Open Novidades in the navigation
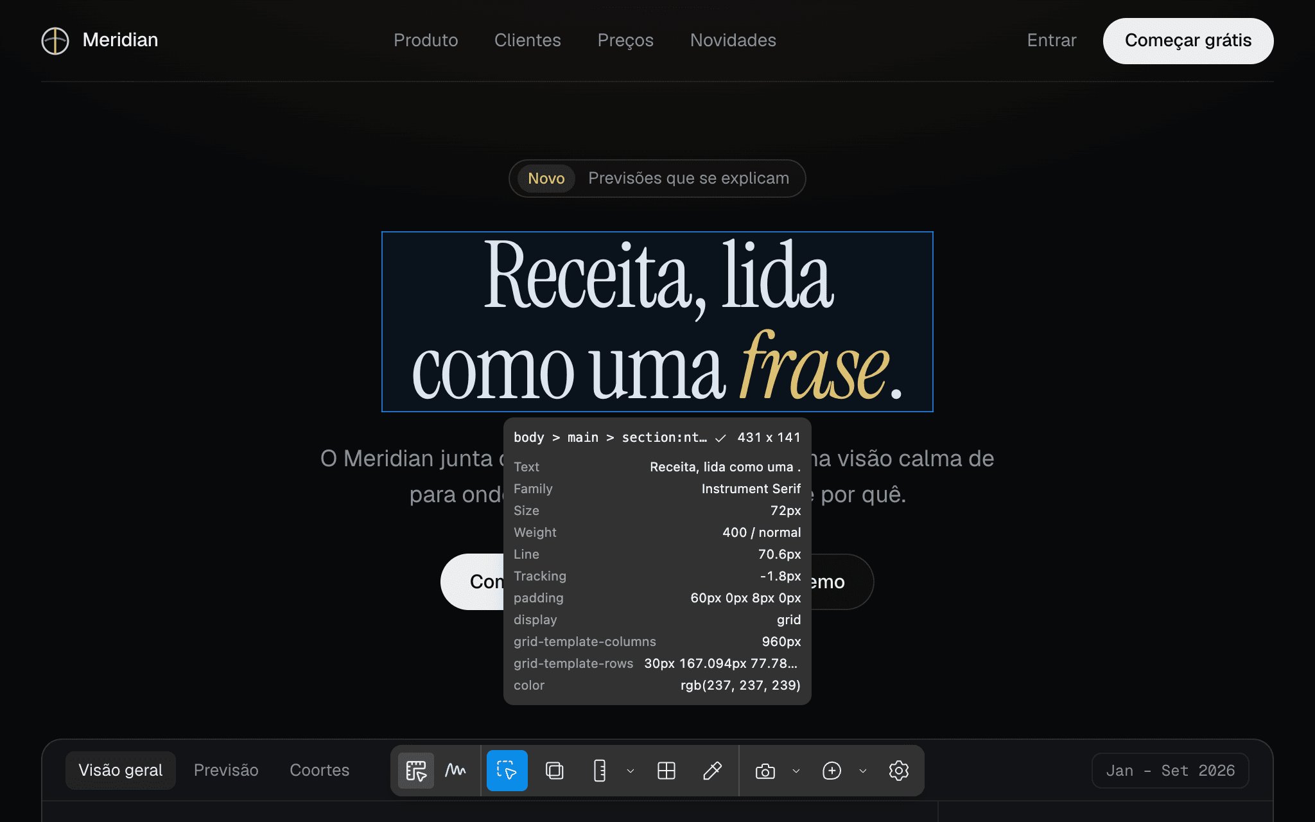This screenshot has width=1315, height=822. click(733, 40)
